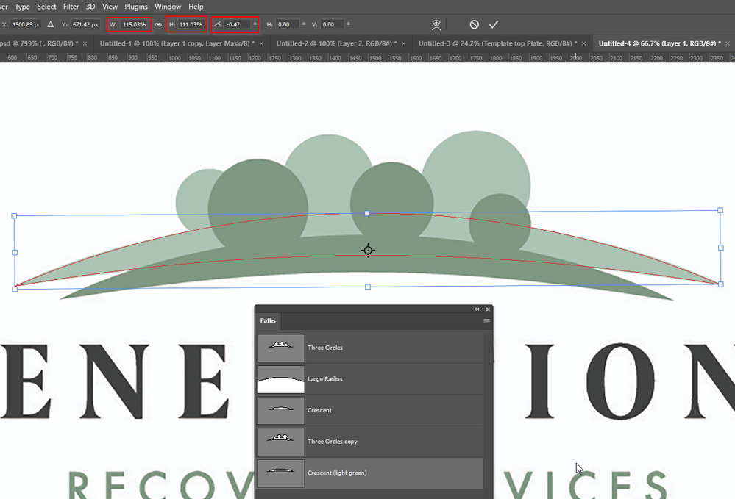The image size is (735, 499).
Task: Select the Three Circles path
Action: (370, 348)
